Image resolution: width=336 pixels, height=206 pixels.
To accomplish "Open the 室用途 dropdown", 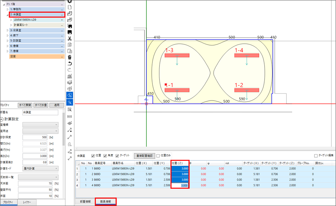I will pyautogui.click(x=40, y=131).
